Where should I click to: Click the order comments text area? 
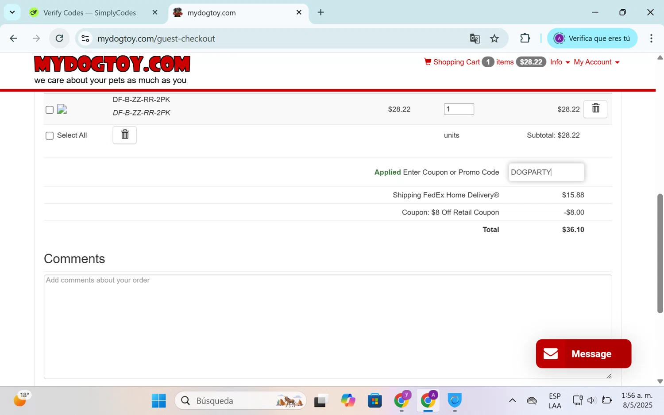[x=328, y=327]
